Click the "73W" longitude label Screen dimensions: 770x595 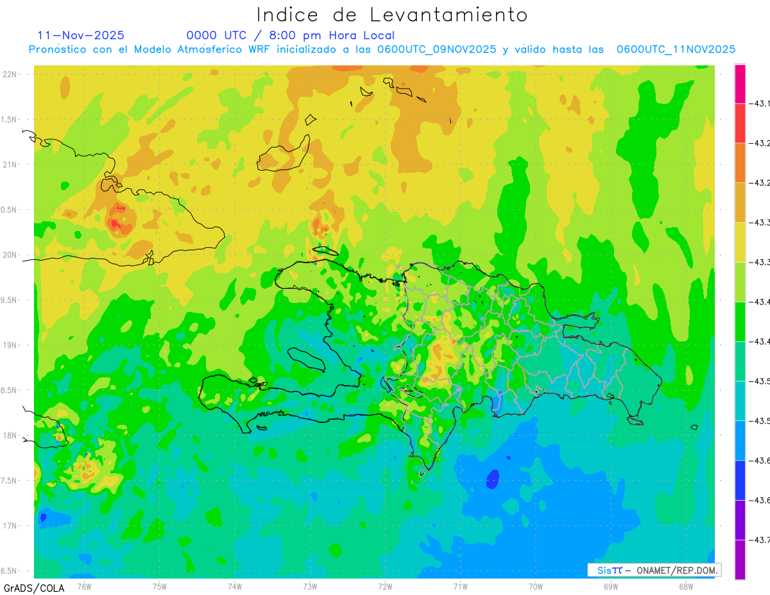pyautogui.click(x=310, y=586)
